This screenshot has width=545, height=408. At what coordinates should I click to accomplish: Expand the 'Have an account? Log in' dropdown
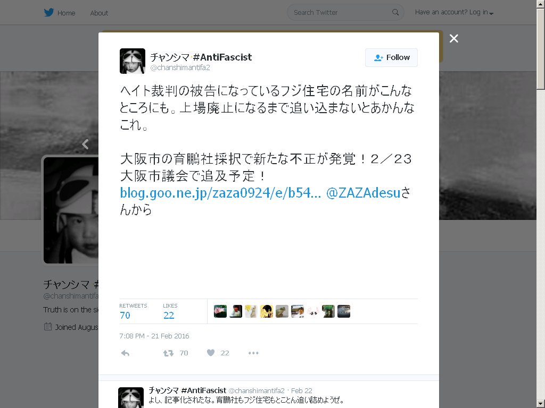[455, 13]
